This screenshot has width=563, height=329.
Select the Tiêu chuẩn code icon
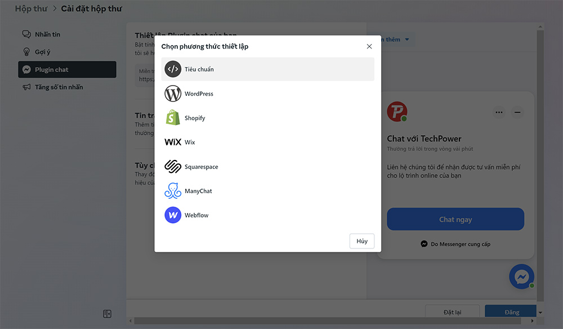[x=173, y=69]
